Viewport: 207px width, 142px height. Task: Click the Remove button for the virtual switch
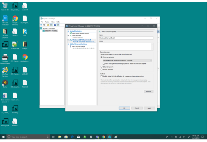pos(149,91)
